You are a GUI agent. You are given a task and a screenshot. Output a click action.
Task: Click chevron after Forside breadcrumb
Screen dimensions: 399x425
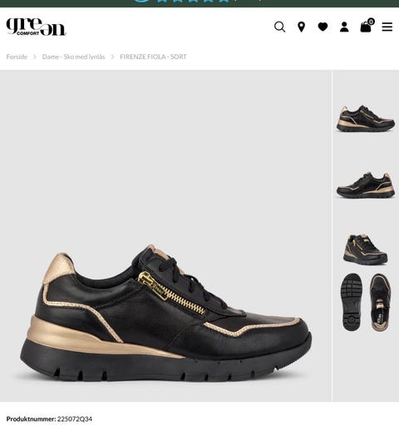[35, 57]
